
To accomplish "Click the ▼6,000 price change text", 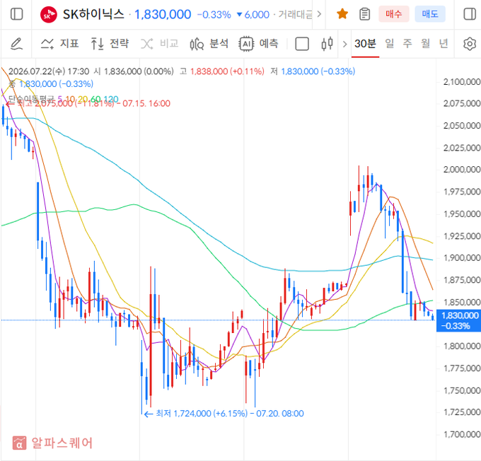I will click(253, 15).
